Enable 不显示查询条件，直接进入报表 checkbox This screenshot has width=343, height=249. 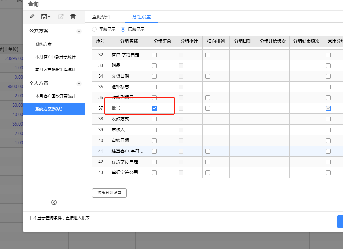click(x=28, y=218)
